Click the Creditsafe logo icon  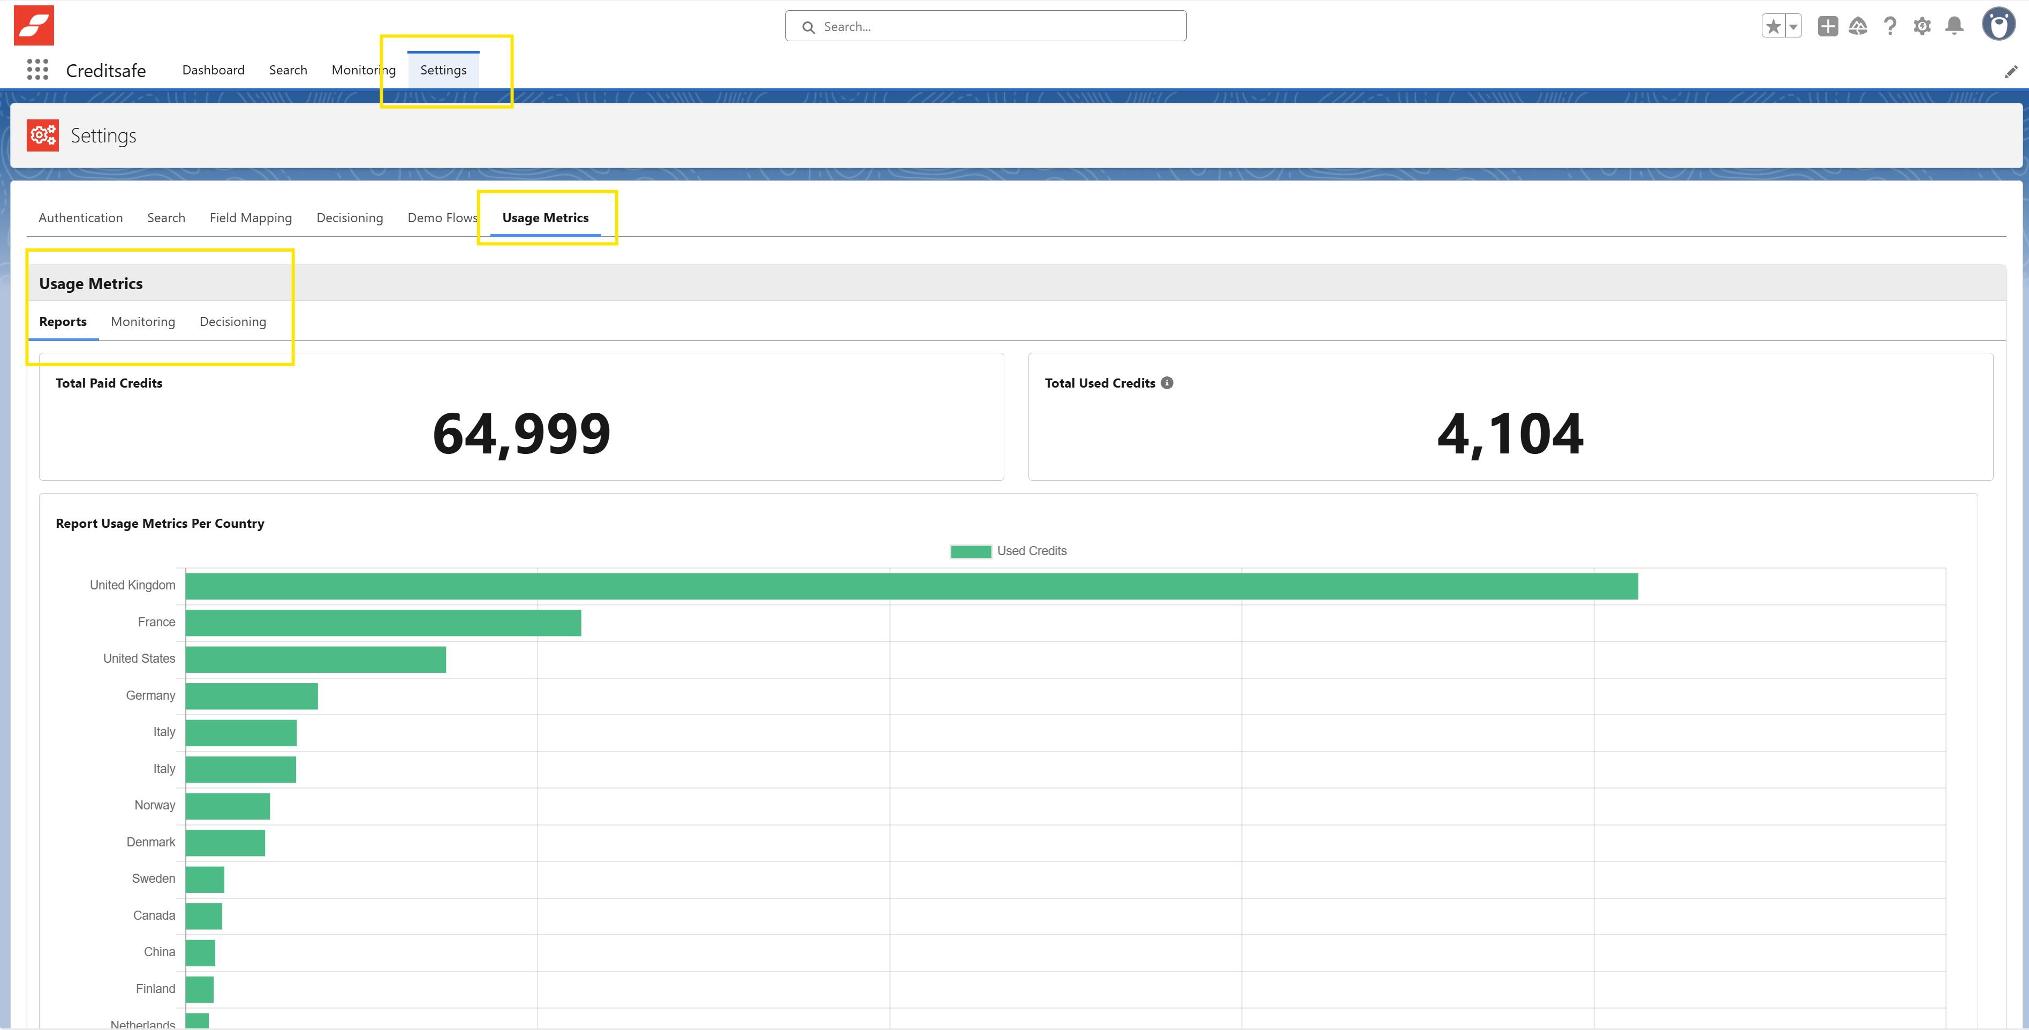(34, 25)
